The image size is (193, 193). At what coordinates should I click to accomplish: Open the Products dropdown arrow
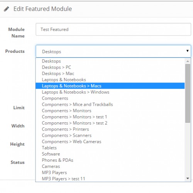click(x=188, y=51)
